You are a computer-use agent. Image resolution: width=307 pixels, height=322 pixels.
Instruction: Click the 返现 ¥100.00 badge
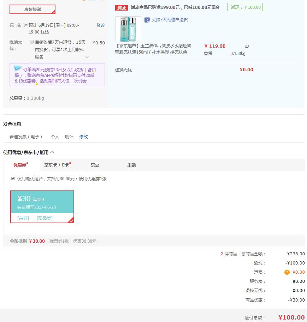(x=245, y=7)
